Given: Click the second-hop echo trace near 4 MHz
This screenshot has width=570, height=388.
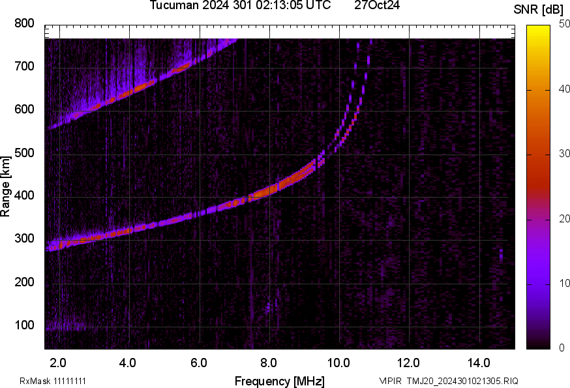Looking at the screenshot, I should click(129, 93).
